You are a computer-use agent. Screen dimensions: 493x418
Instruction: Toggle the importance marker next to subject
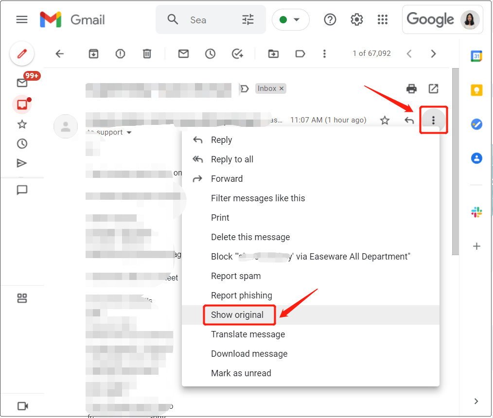tap(245, 88)
